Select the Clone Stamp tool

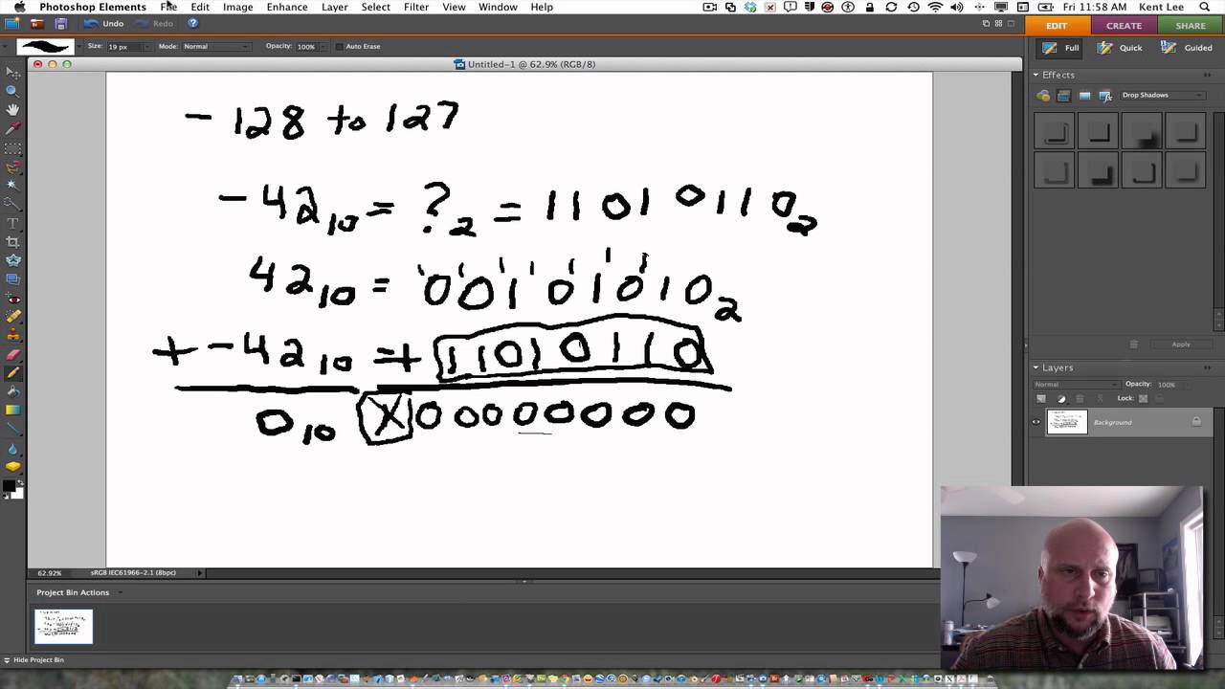click(x=12, y=335)
